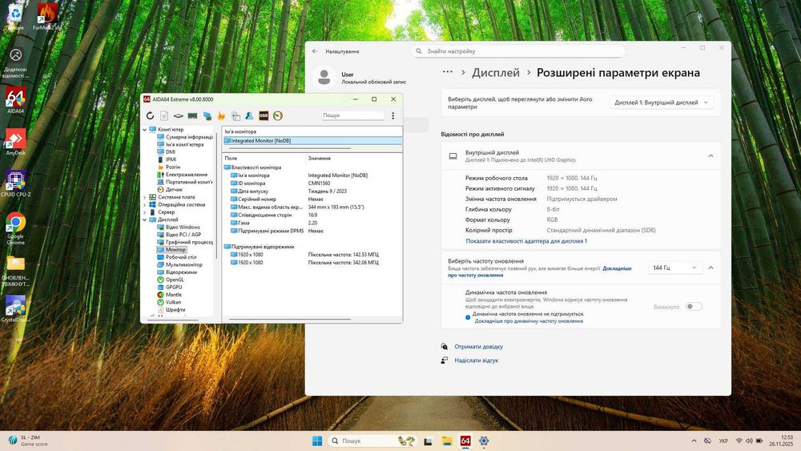Click the AIDA64 motherboard chip toolbar icon
This screenshot has height=451, width=801.
(179, 116)
